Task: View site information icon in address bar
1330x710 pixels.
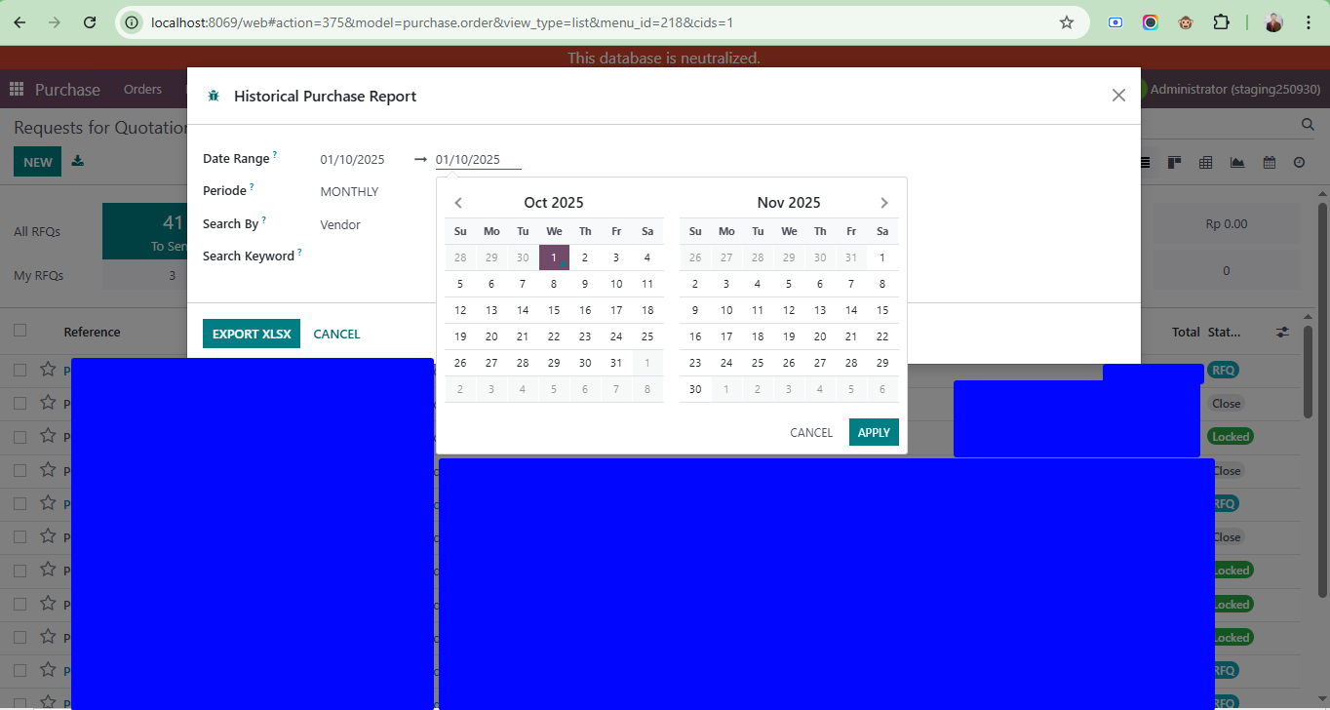Action: 132,22
